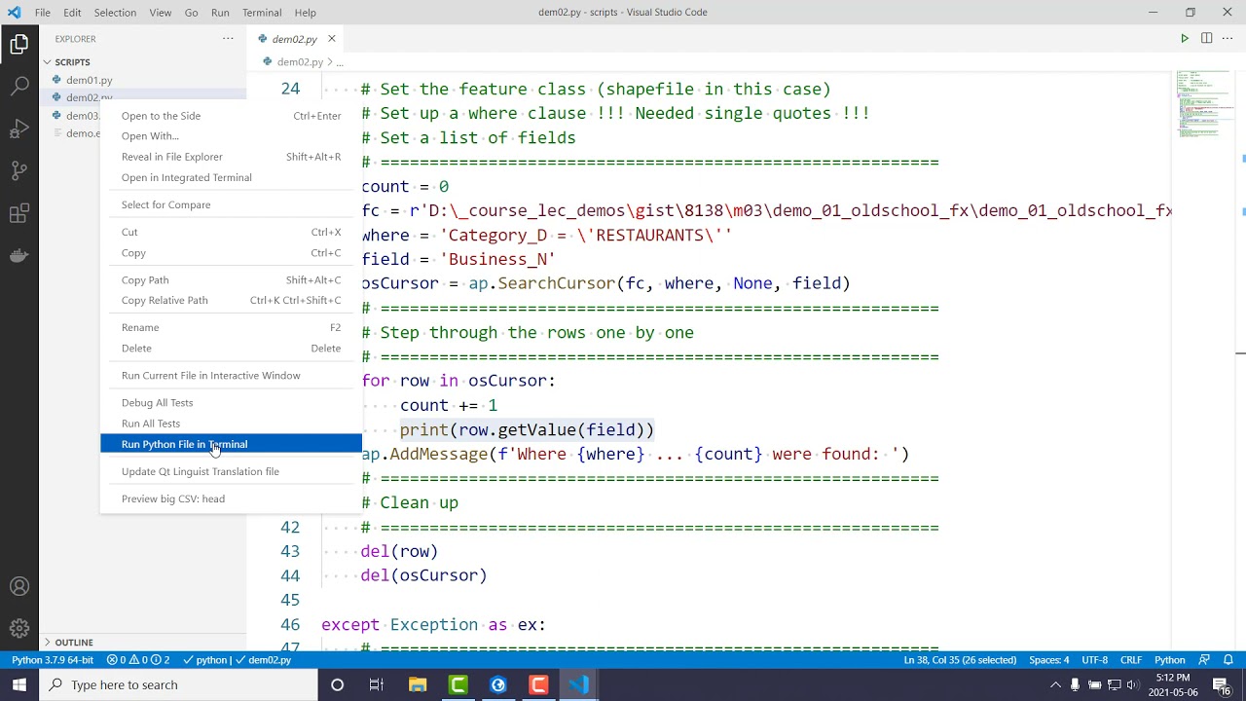Viewport: 1246px width, 701px height.
Task: Open the Manage gear icon
Action: pos(19,629)
